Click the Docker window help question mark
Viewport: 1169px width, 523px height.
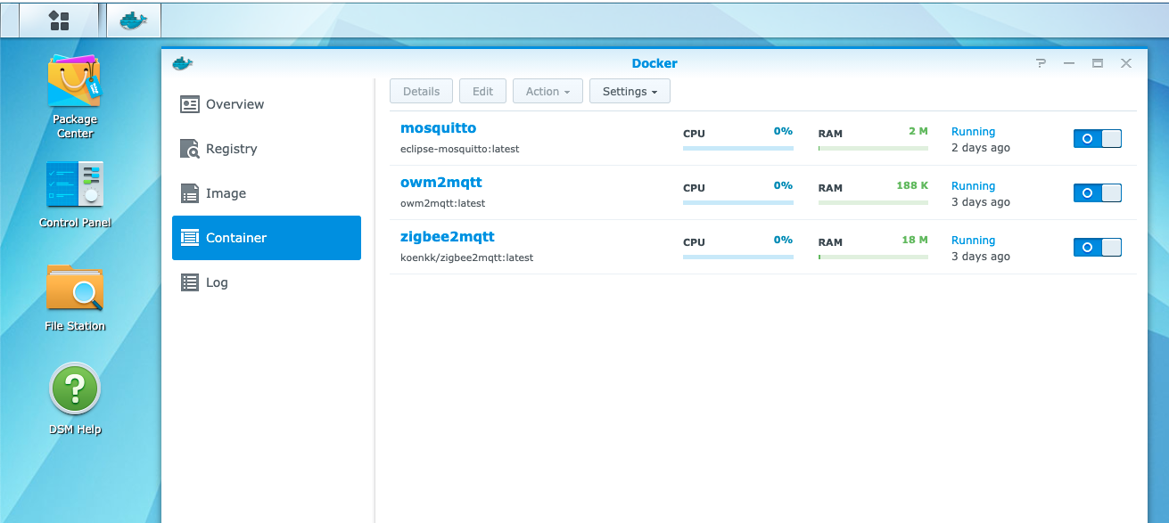pos(1041,63)
